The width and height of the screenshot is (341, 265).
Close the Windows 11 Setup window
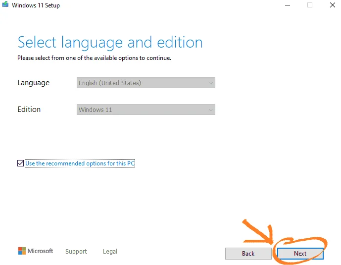[x=332, y=5]
